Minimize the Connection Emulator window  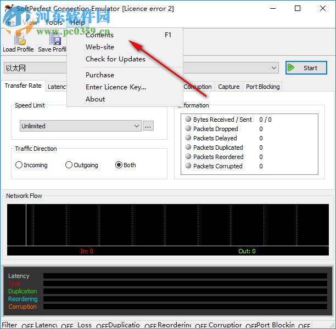click(273, 9)
